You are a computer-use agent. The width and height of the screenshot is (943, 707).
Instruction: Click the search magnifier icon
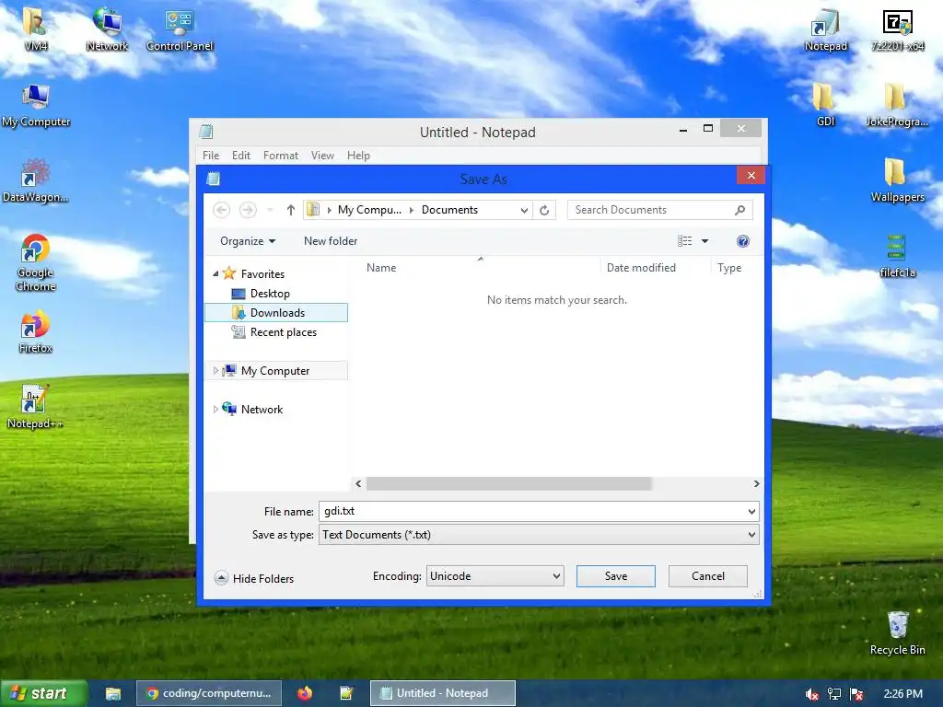[739, 210]
